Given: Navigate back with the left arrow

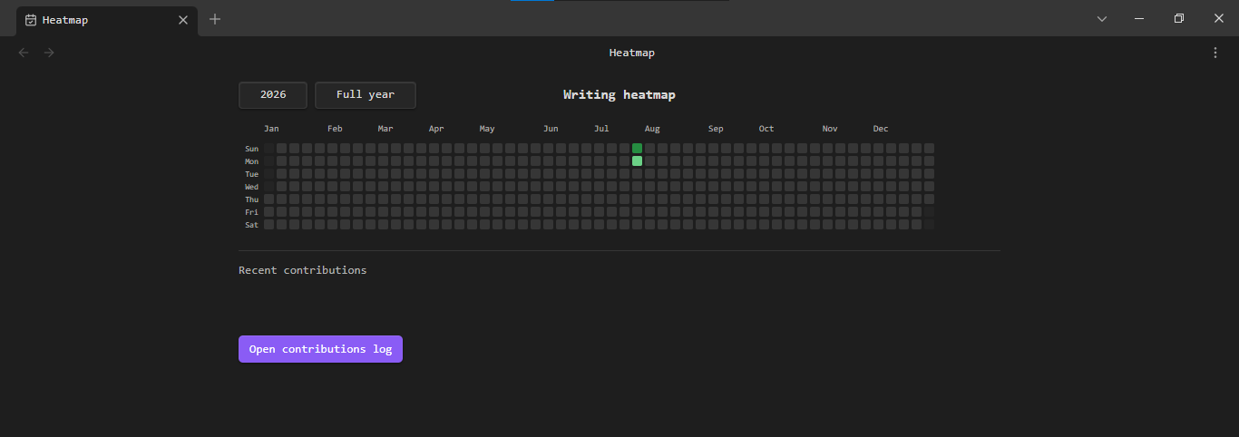Looking at the screenshot, I should [x=24, y=53].
